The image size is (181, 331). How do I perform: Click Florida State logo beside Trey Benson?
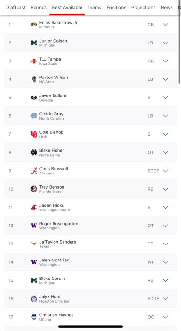coord(34,189)
